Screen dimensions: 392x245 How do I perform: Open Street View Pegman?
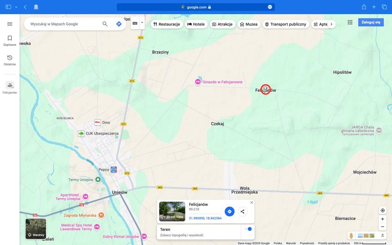pyautogui.click(x=351, y=236)
